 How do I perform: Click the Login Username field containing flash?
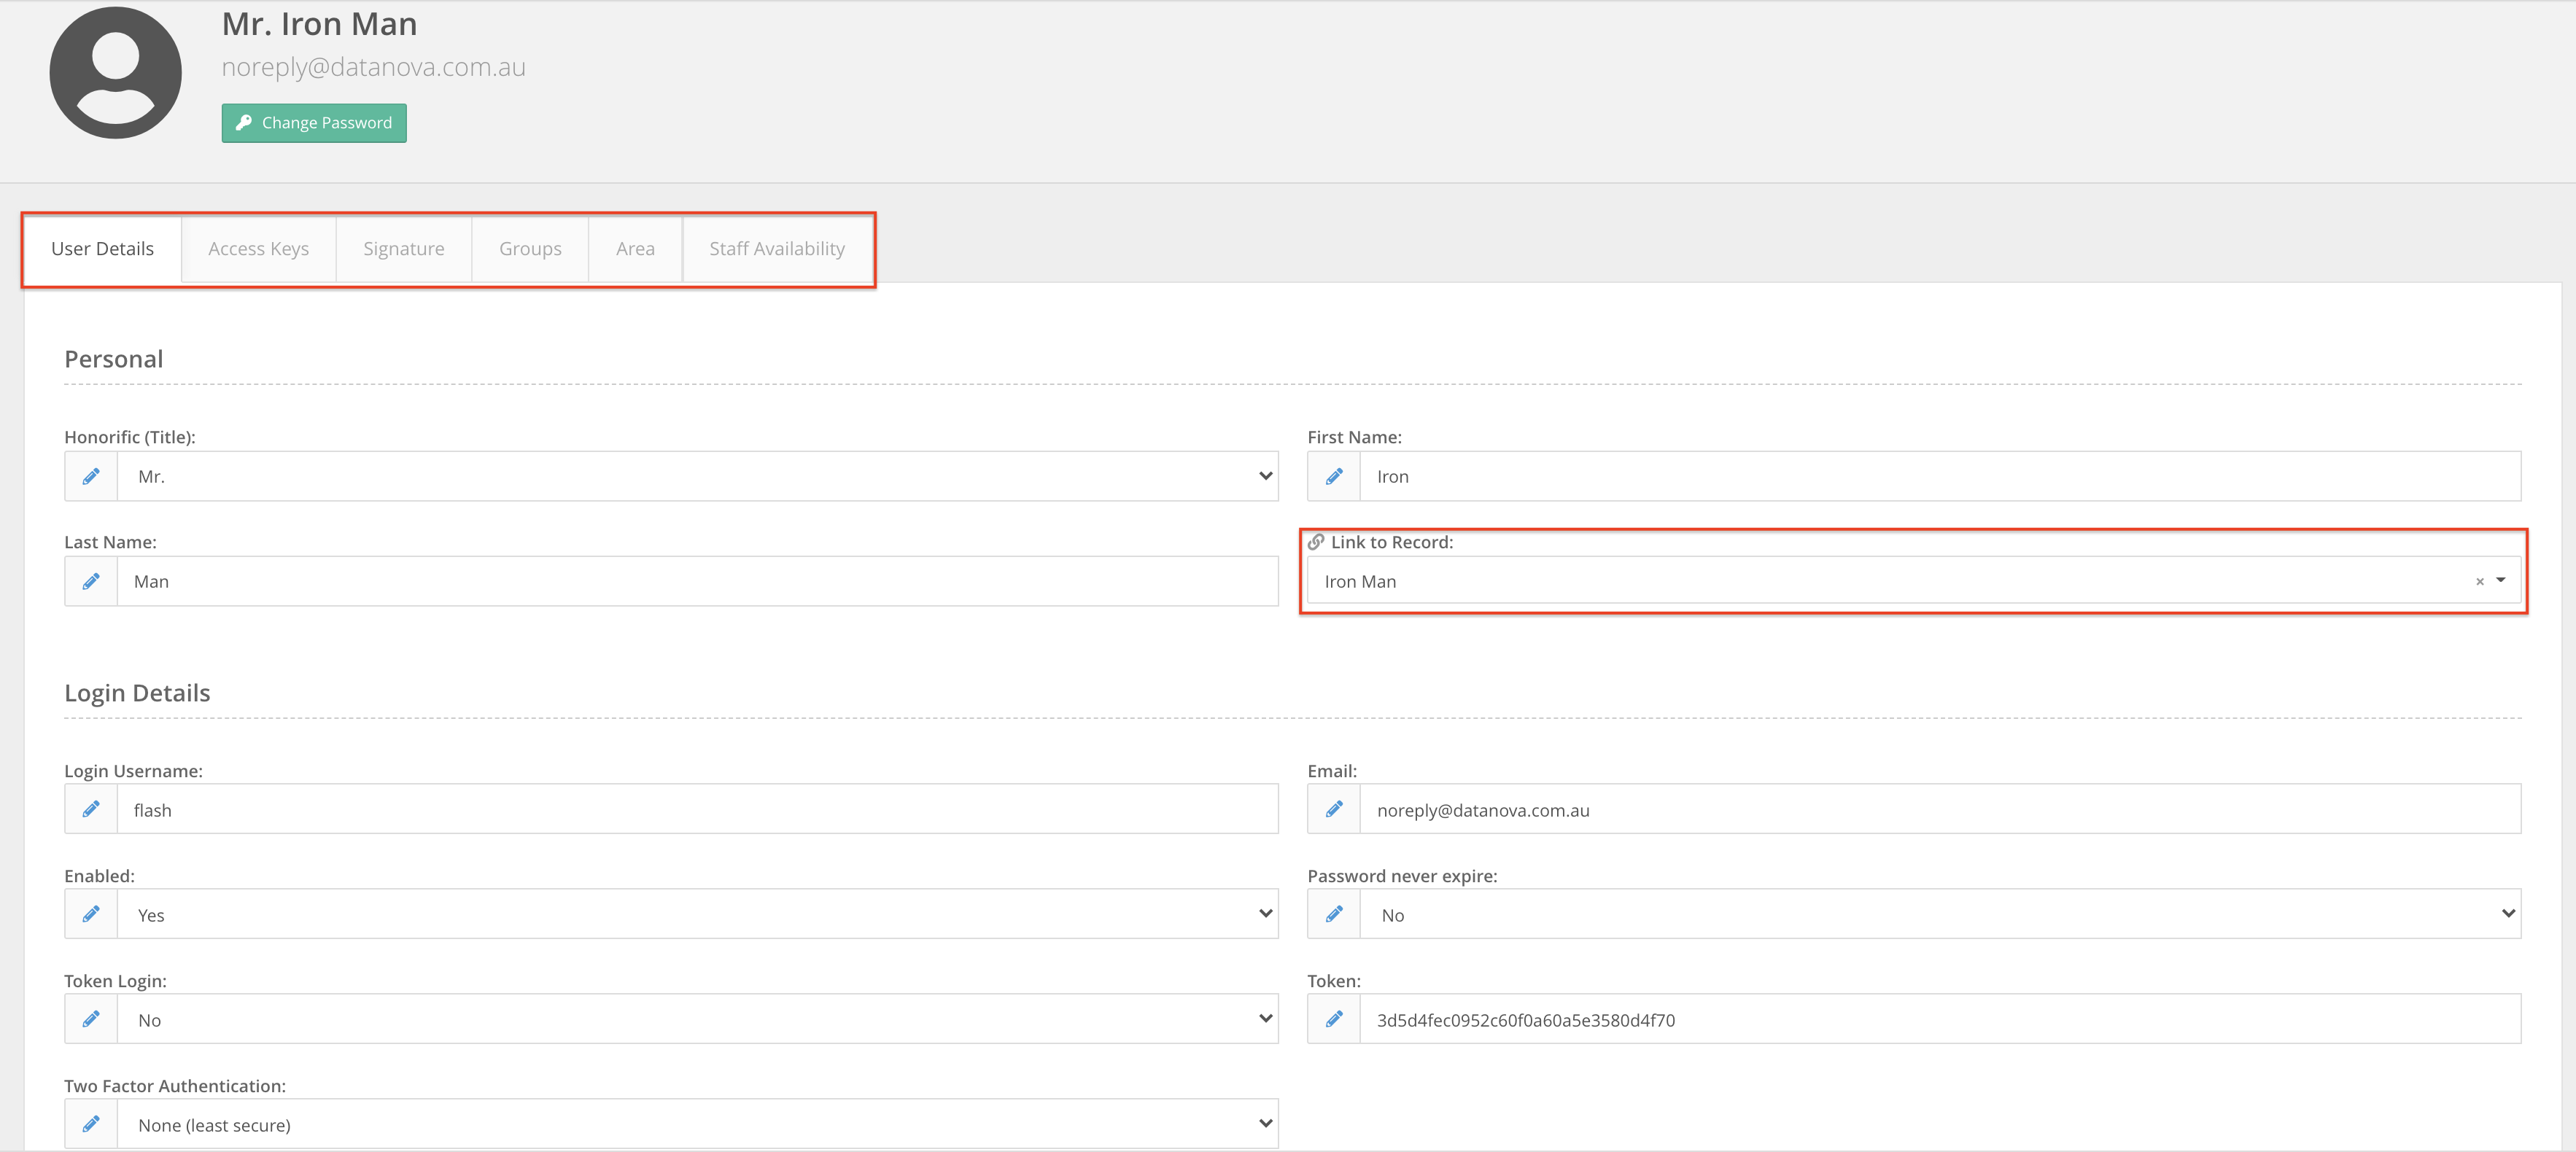click(x=697, y=810)
